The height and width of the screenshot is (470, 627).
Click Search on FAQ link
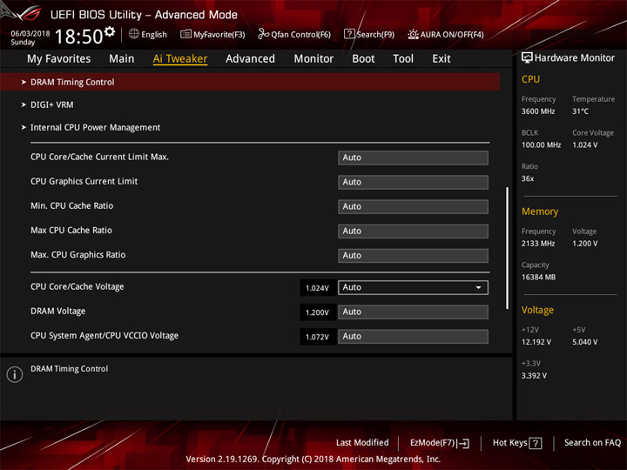[592, 443]
